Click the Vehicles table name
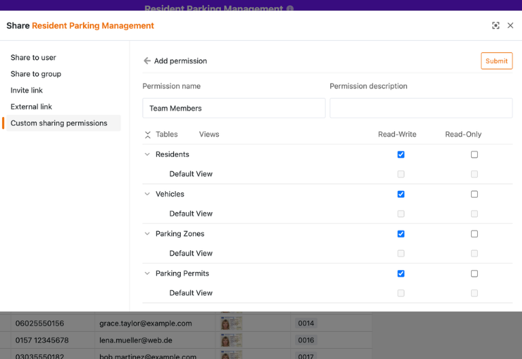Image resolution: width=522 pixels, height=359 pixels. point(170,194)
